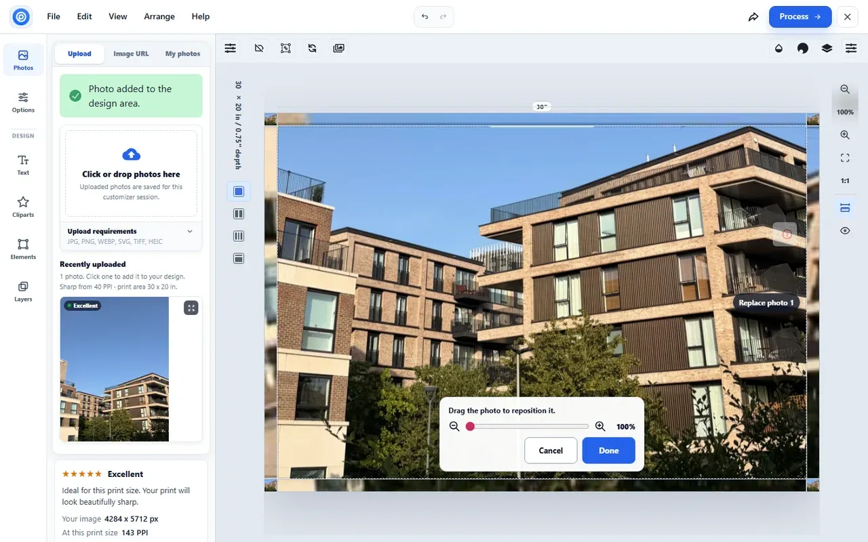Click the undo arrow icon
The width and height of the screenshot is (868, 542).
[425, 17]
